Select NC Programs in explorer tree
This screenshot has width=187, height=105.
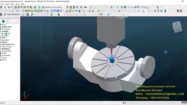point(6,29)
